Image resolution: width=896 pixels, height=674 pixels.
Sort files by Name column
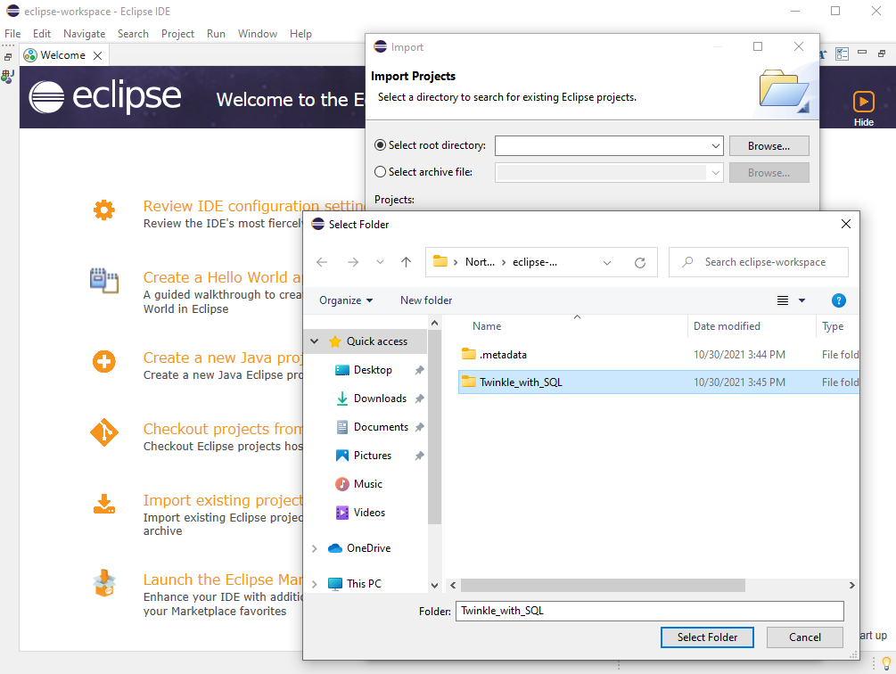click(487, 326)
